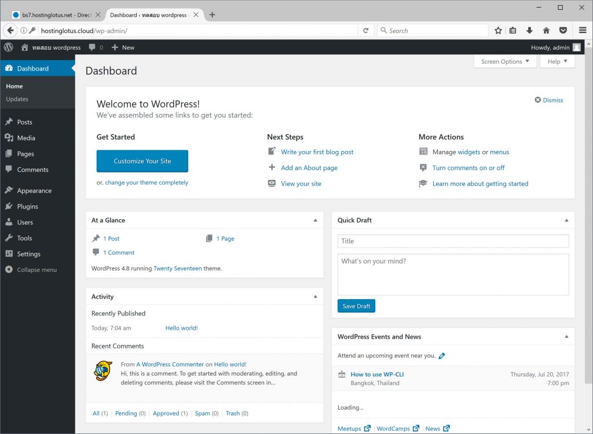The width and height of the screenshot is (593, 434).
Task: Click the pushpin icon beside 1 Post
Action: [x=96, y=238]
